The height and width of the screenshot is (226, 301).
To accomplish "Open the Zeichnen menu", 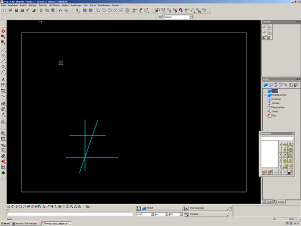I will (x=43, y=5).
